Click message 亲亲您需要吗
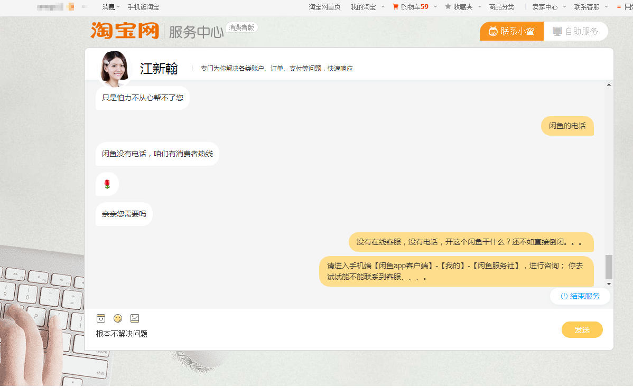This screenshot has height=388, width=633. click(124, 214)
